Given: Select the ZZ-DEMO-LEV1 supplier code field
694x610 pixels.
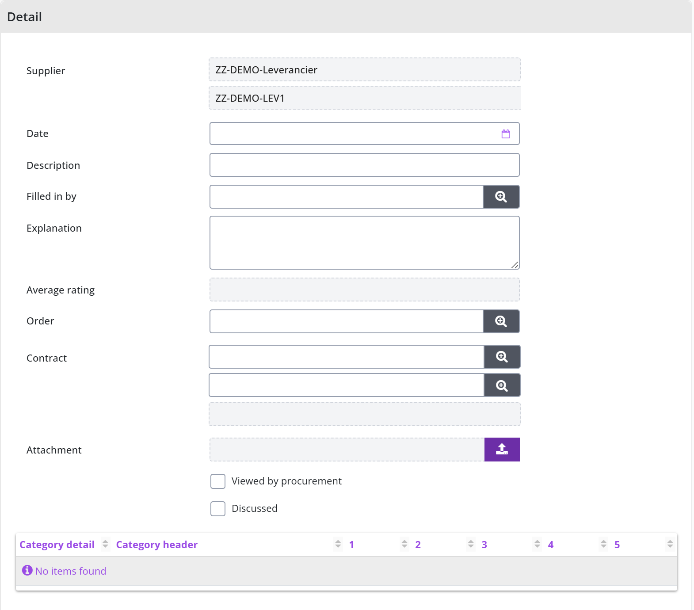Looking at the screenshot, I should point(365,98).
